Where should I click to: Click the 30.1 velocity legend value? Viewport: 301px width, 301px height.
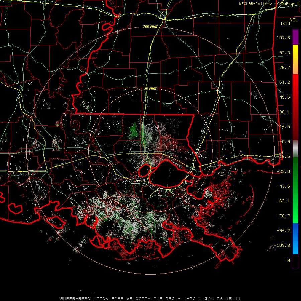285,112
